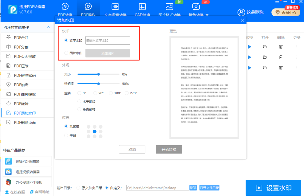This screenshot has width=304, height=196.
Task: Click the PDF删除页面 sidebar icon
Action: click(x=8, y=122)
